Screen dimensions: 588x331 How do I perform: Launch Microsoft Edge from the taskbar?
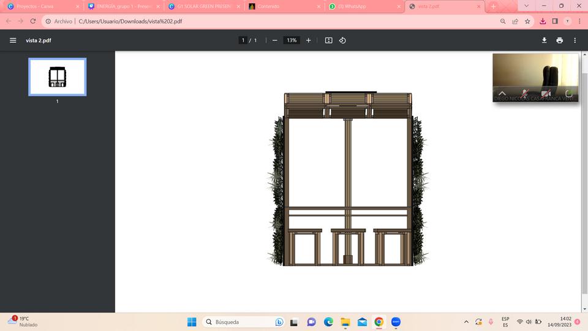point(328,322)
